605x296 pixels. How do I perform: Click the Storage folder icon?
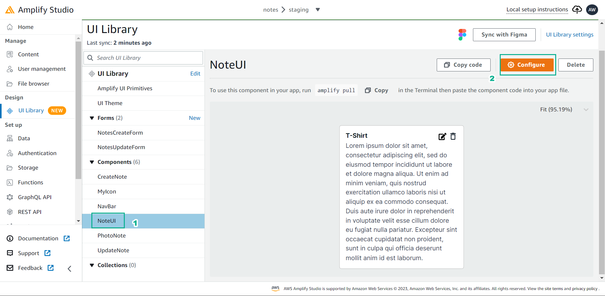[10, 168]
